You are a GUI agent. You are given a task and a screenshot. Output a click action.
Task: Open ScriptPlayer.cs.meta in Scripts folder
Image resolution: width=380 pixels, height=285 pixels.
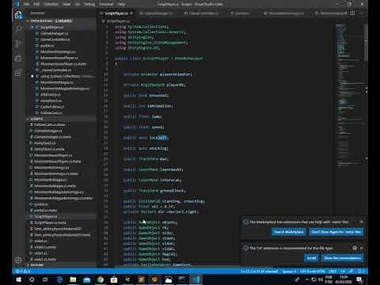[50, 222]
